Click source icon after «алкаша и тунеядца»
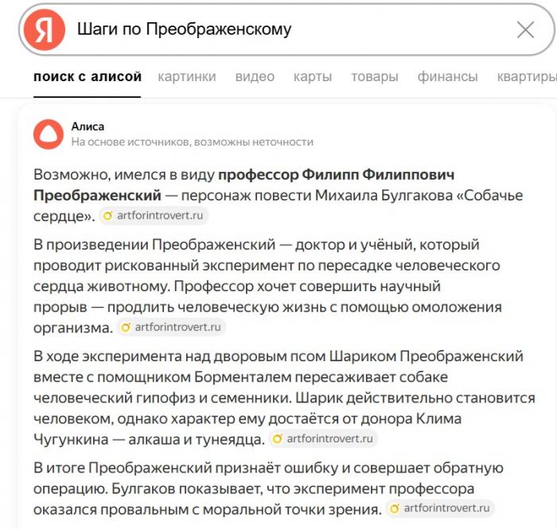Image resolution: width=557 pixels, height=529 pixels. click(278, 438)
